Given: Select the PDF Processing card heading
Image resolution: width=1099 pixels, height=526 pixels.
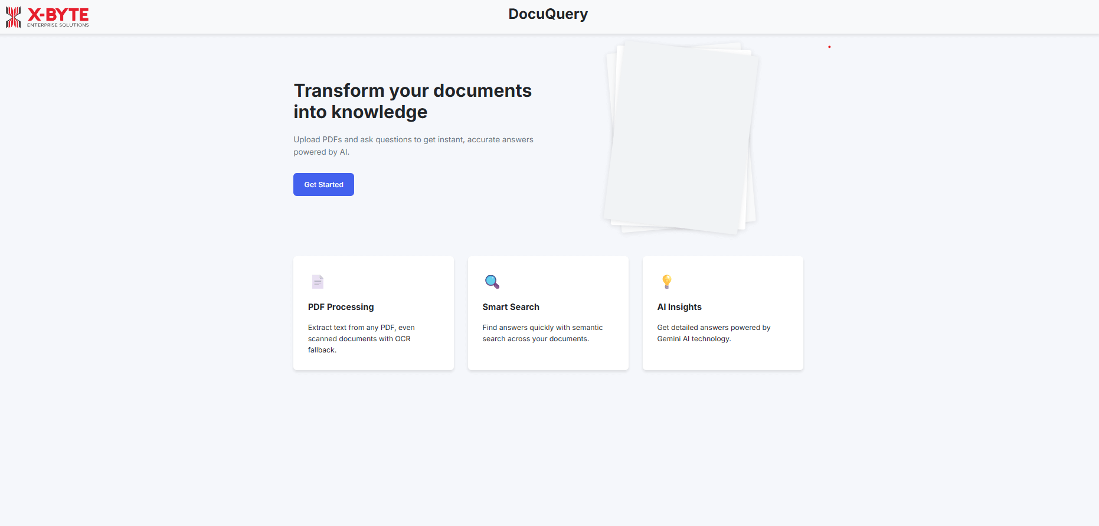Looking at the screenshot, I should tap(341, 307).
